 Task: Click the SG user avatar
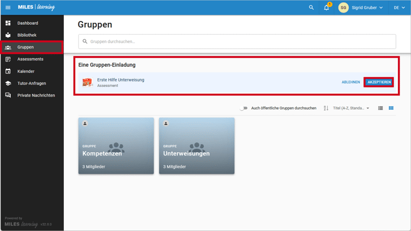343,8
